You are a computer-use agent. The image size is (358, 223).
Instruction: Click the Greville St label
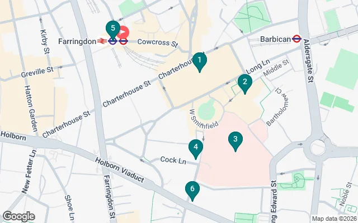coord(37,72)
